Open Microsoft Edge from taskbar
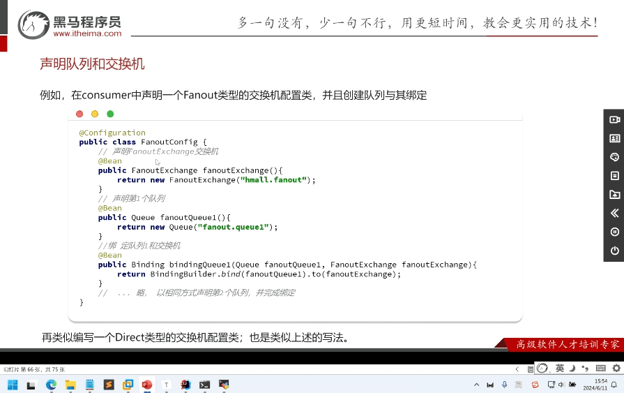624x393 pixels. 51,385
